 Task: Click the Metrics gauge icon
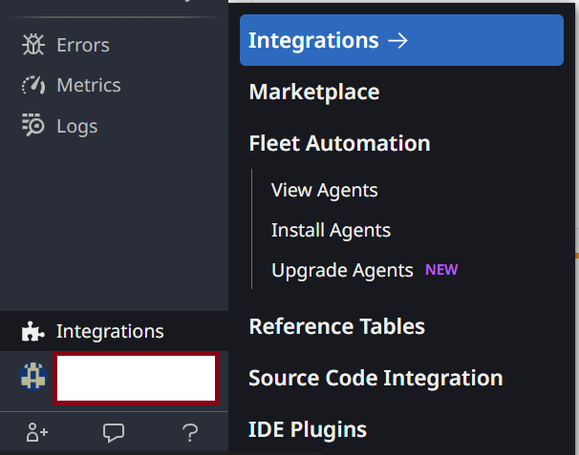click(32, 85)
